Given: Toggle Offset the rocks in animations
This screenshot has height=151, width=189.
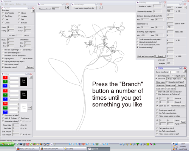Looking at the screenshot, I should [14, 55].
